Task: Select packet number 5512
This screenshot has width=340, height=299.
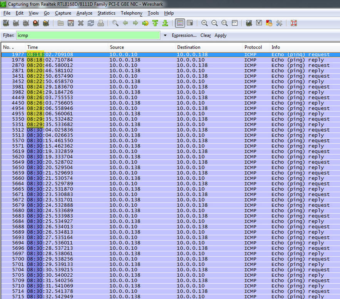Action: [171, 130]
